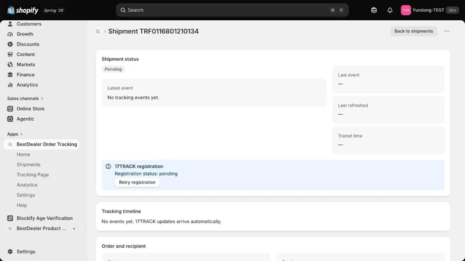Click the search magnifier icon
465x261 pixels.
point(123,10)
